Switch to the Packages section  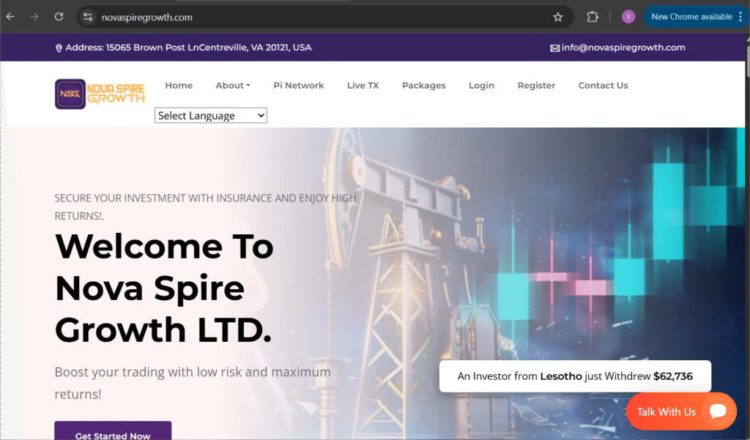423,85
